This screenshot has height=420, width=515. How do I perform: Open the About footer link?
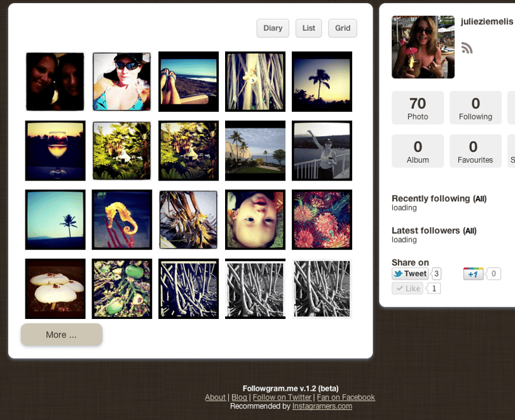215,397
